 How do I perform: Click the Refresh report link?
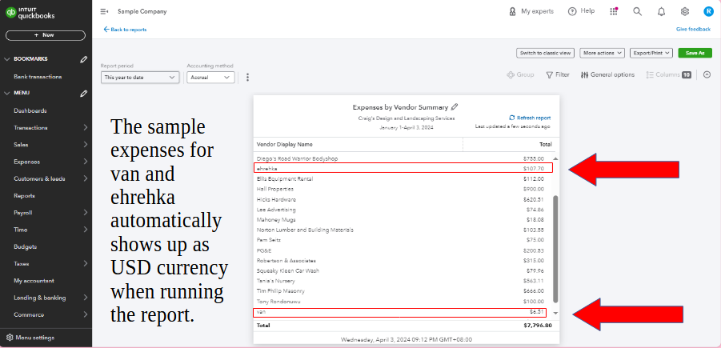pos(534,118)
